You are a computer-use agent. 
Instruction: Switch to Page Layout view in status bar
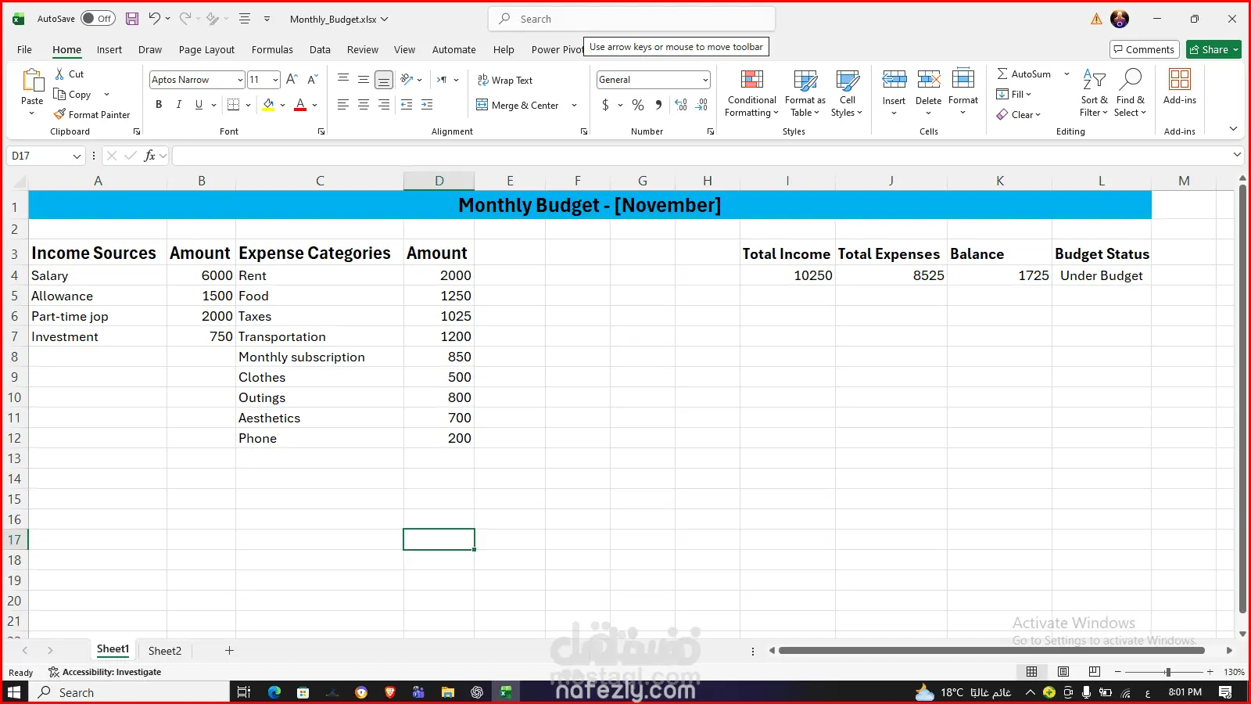click(1063, 672)
